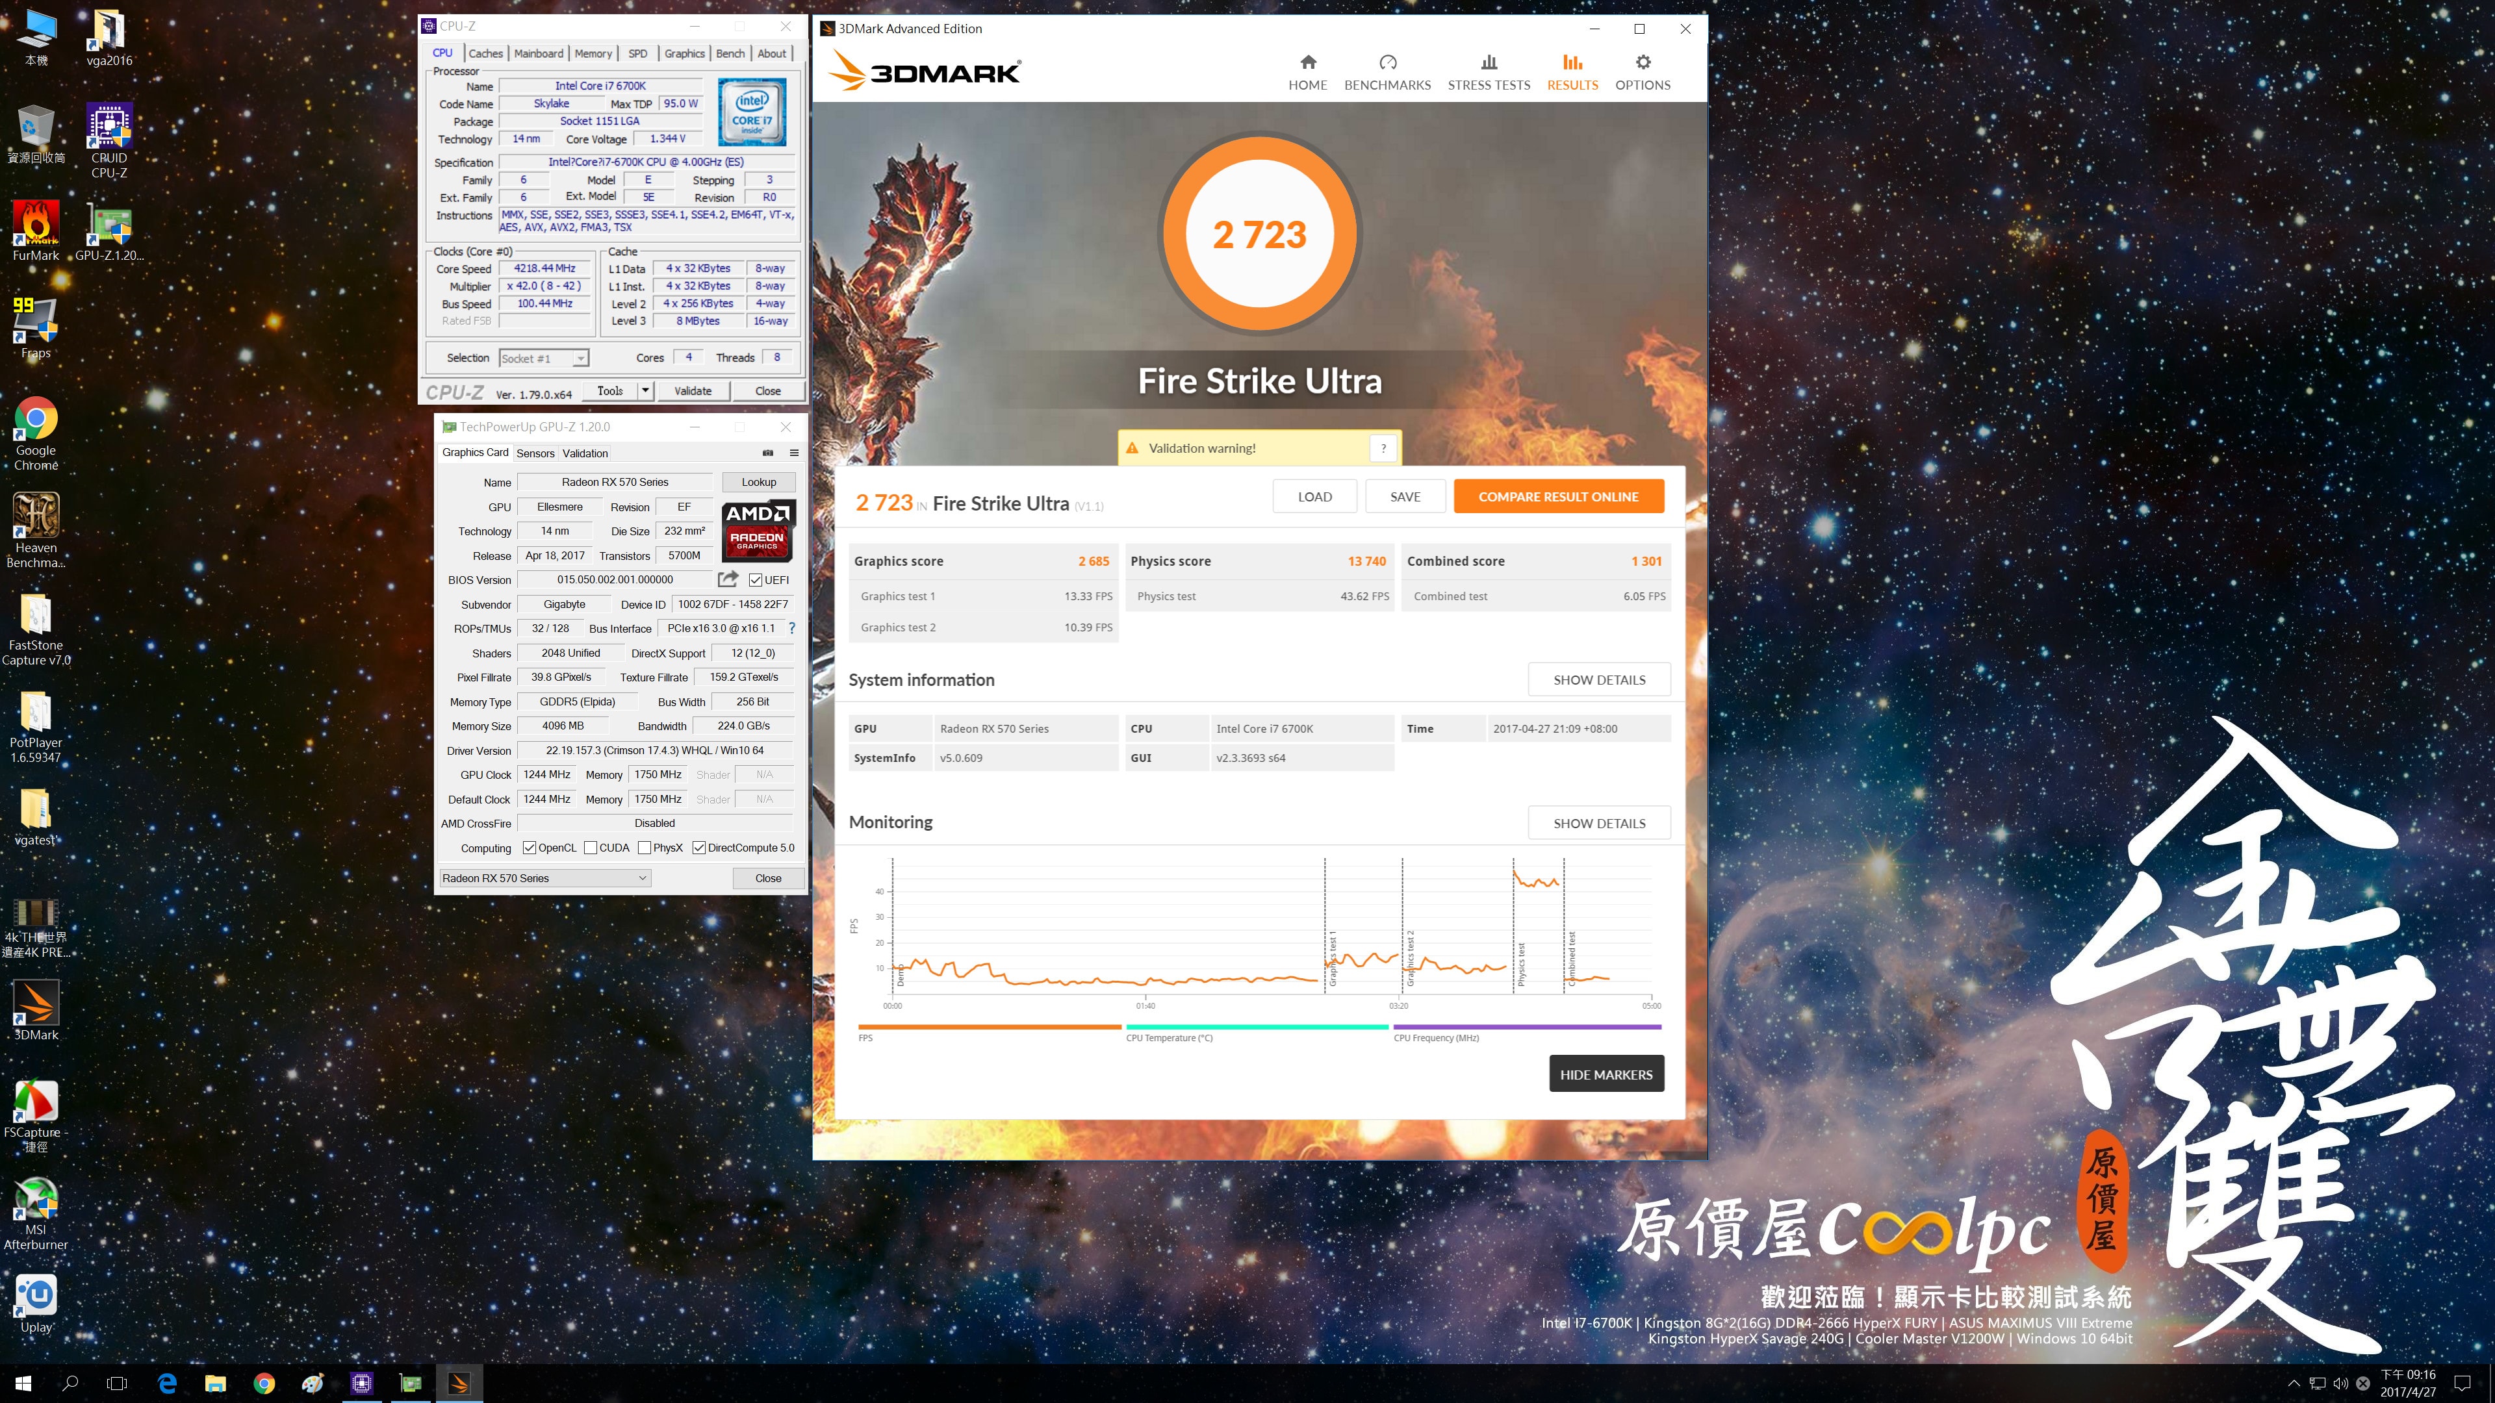
Task: Open GPU-Z.1.20 desktop shortcut
Action: pyautogui.click(x=109, y=231)
